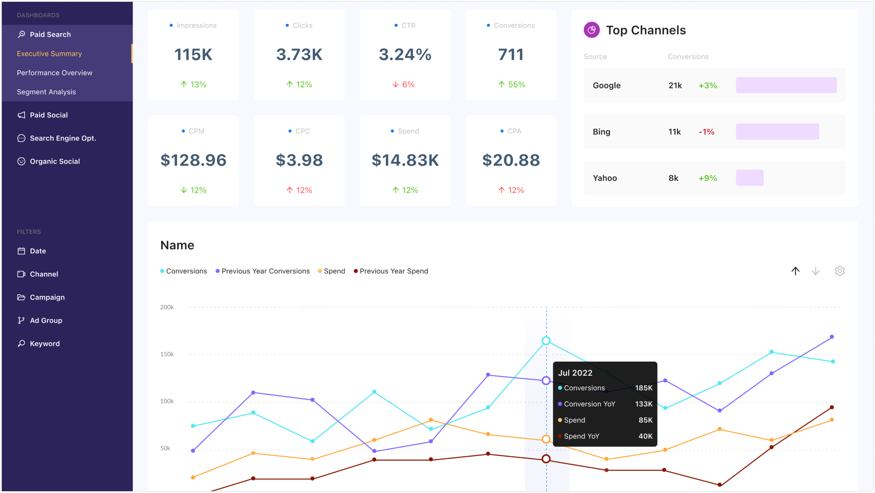
Task: Open the chart settings gear
Action: [x=840, y=271]
